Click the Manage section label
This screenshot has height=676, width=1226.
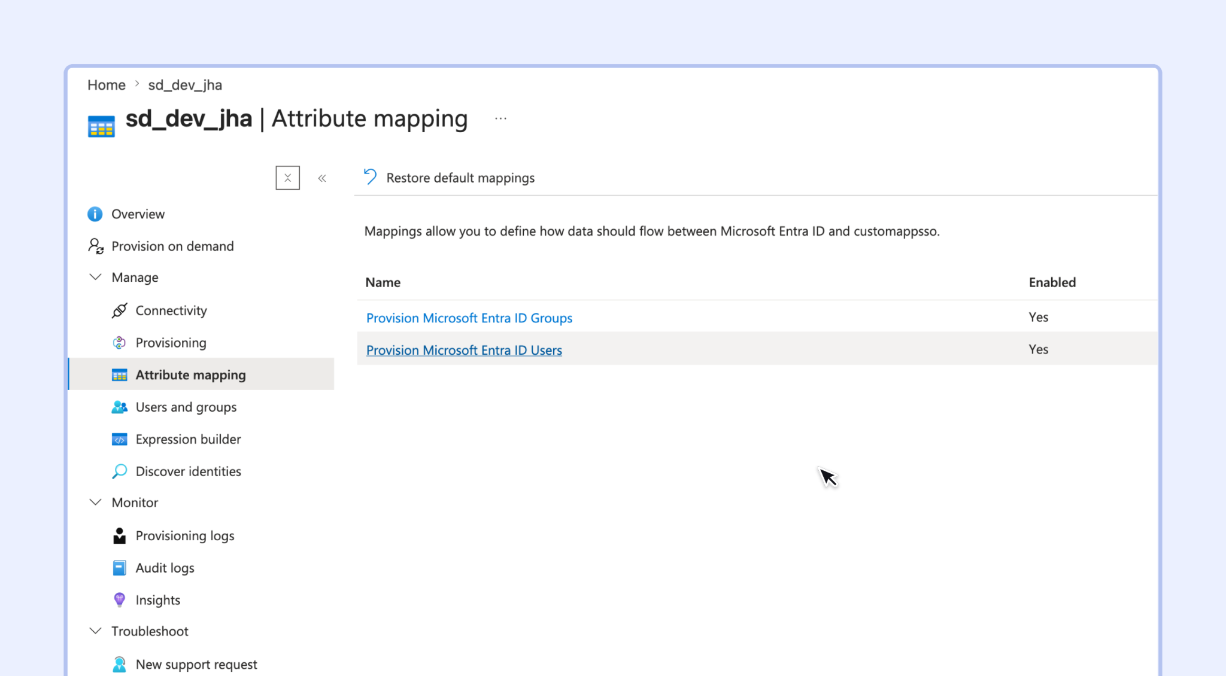[x=135, y=278]
